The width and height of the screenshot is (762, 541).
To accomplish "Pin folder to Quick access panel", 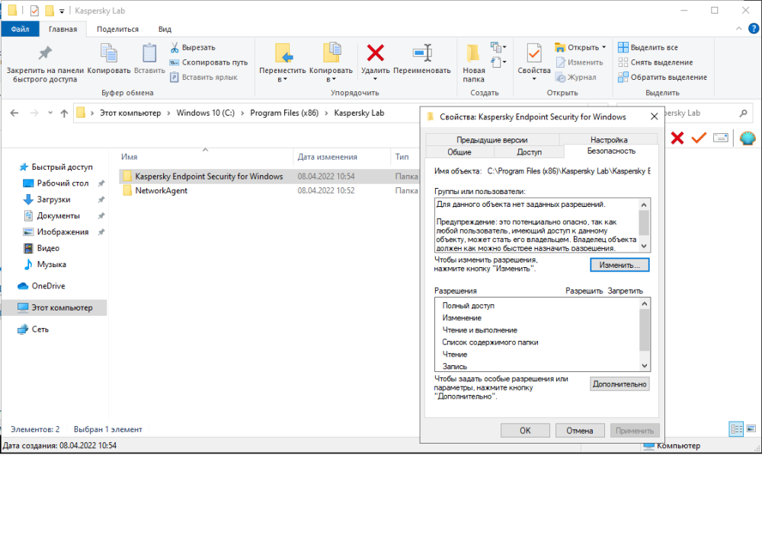I will click(x=45, y=63).
